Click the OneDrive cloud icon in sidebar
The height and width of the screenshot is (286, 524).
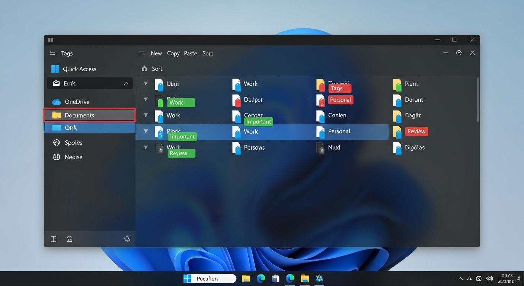56,101
